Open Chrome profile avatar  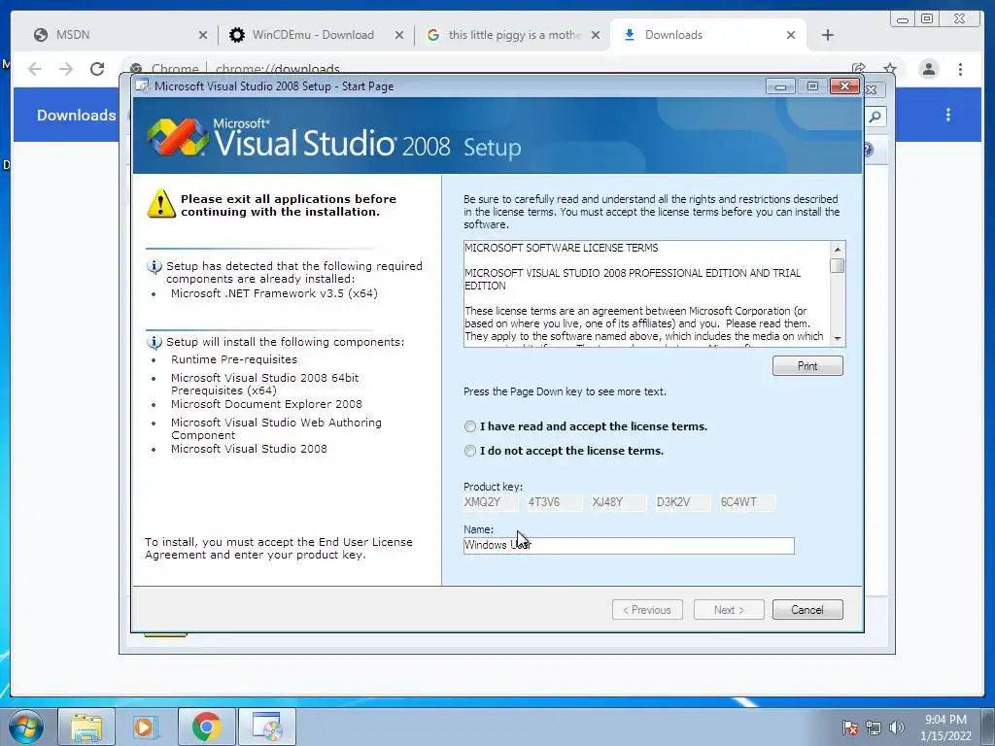tap(929, 69)
